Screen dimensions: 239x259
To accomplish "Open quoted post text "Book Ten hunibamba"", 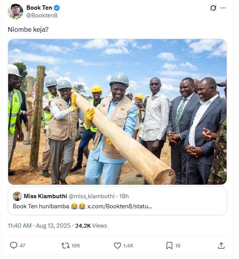I will pyautogui.click(x=41, y=206).
